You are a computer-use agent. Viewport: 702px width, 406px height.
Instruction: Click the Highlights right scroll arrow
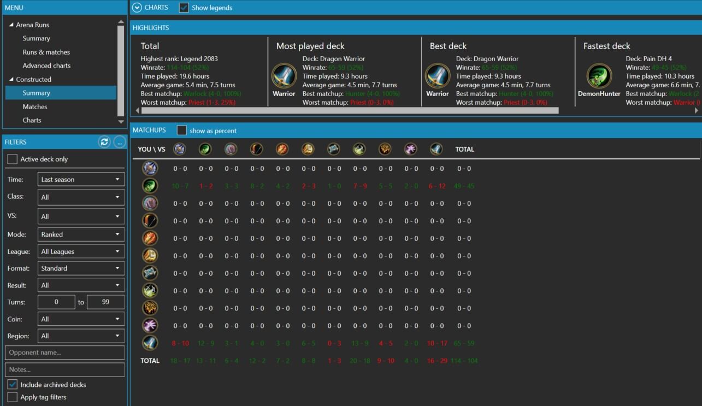(696, 111)
